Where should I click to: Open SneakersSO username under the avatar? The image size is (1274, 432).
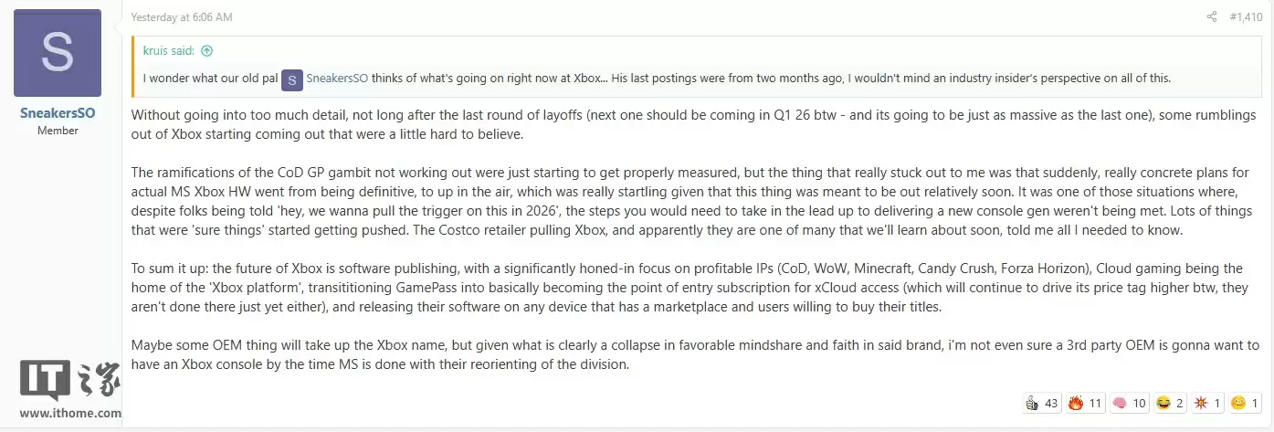[x=58, y=114]
